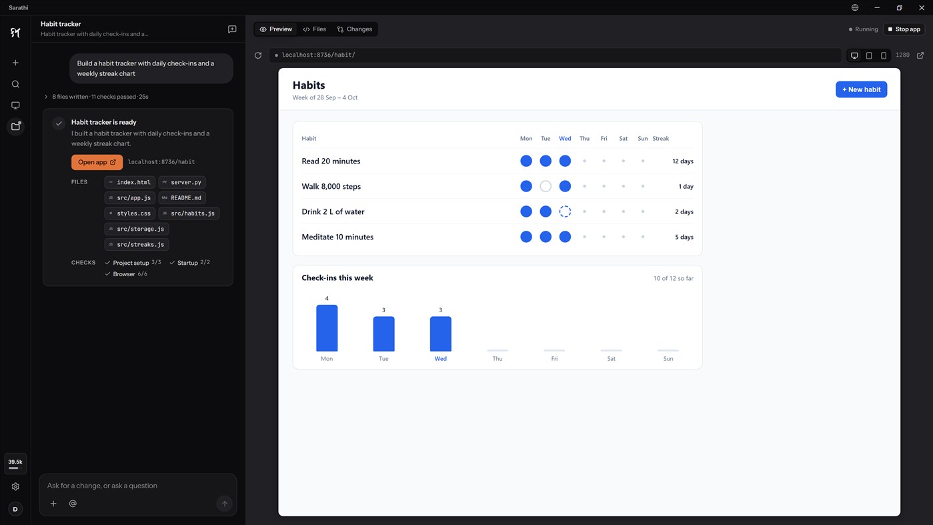
Task: Toggle Tuesday check-in for Walk 8,000 steps
Action: click(x=546, y=186)
